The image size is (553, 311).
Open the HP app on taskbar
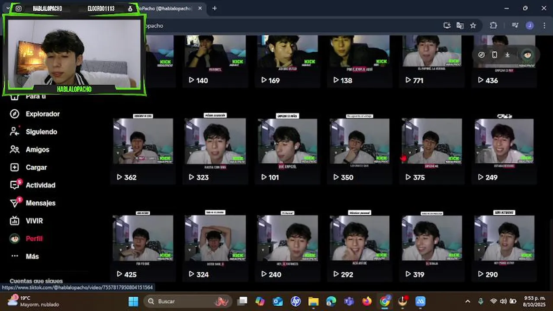(296, 301)
